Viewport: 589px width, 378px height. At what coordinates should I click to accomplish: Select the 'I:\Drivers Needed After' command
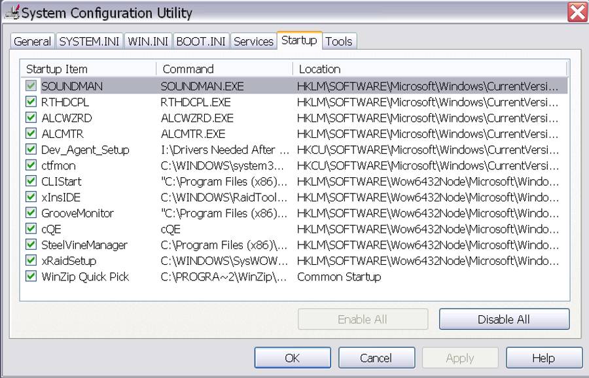click(x=225, y=150)
